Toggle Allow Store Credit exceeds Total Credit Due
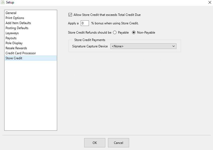Image resolution: width=213 pixels, height=150 pixels. click(x=70, y=15)
